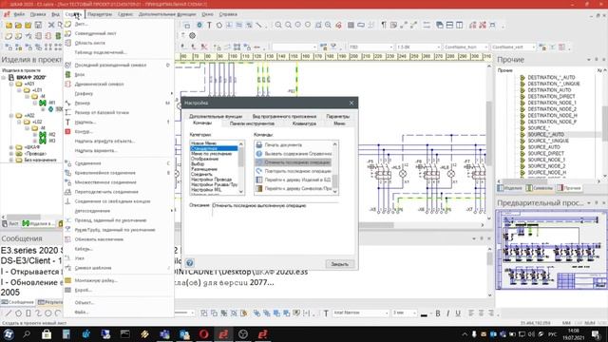Click the round target icon under toolbar
The width and height of the screenshot is (608, 342).
[x=192, y=36]
